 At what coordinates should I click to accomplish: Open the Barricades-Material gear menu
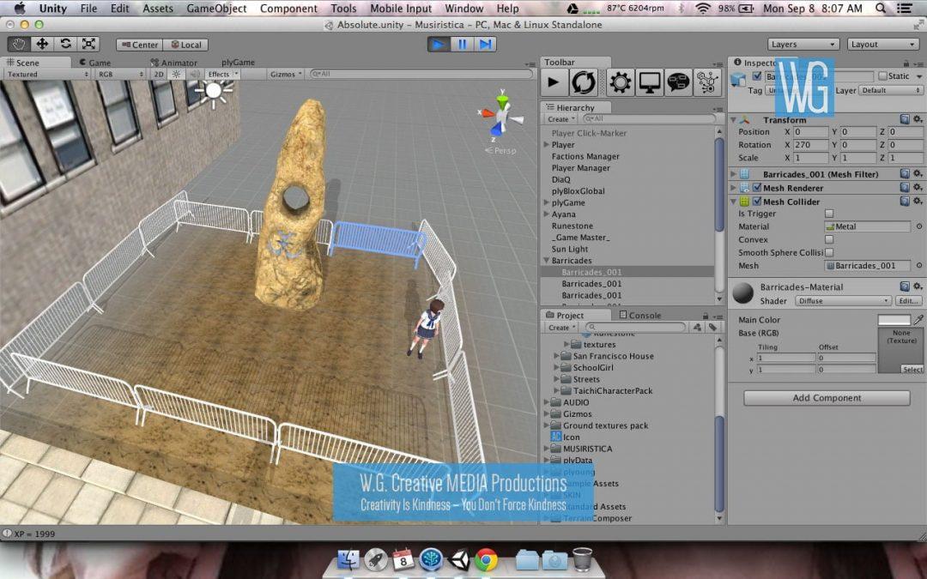coord(918,286)
